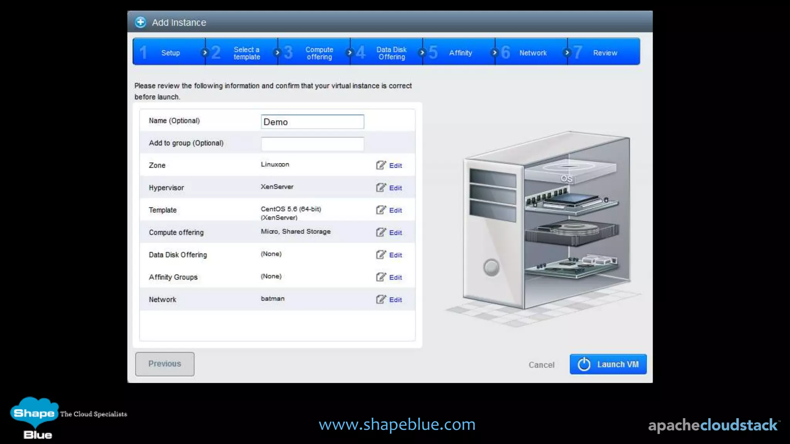The height and width of the screenshot is (444, 790).
Task: Click Edit link for Data Disk Offering
Action: click(395, 255)
